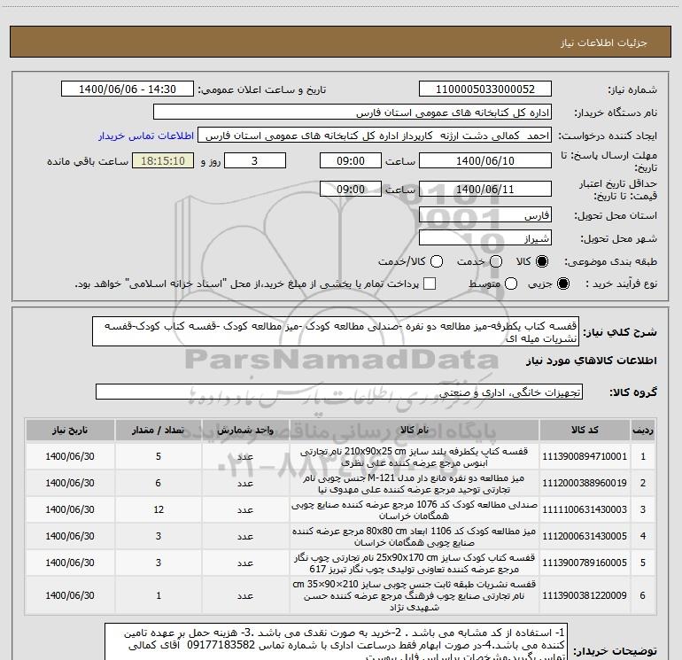Click the response deadline date 1400/06/10
The width and height of the screenshot is (682, 660).
485,160
